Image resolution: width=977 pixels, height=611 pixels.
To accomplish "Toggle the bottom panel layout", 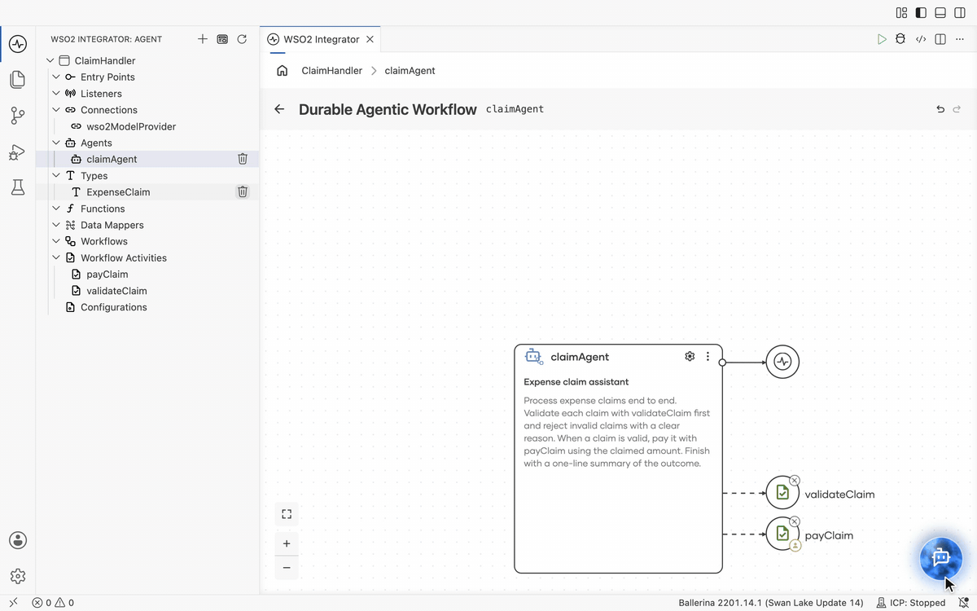I will (940, 13).
